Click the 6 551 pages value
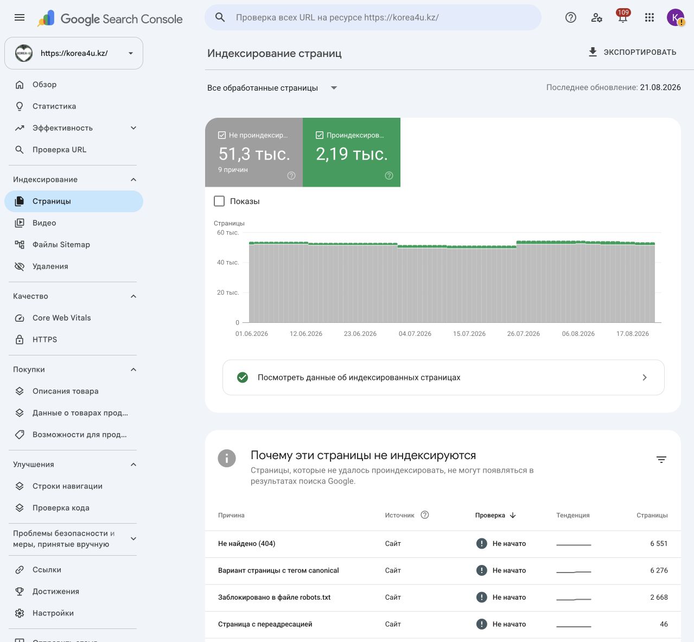The height and width of the screenshot is (642, 694). point(659,544)
